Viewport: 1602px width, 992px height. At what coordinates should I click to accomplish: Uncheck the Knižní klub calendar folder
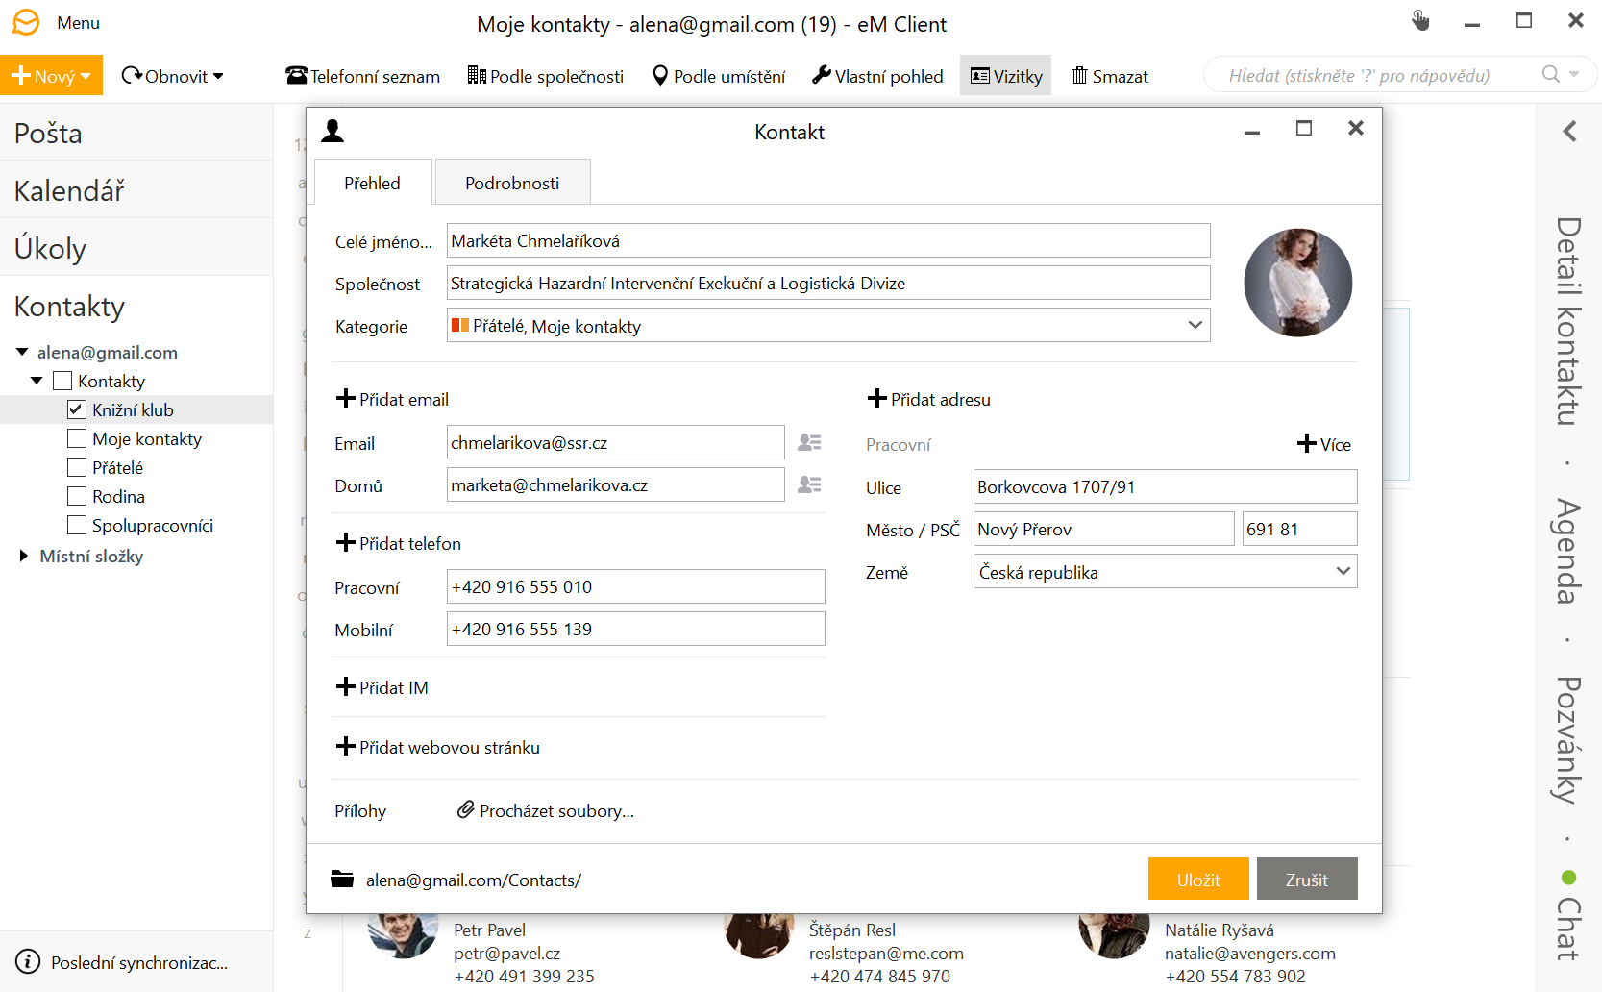[x=75, y=409]
